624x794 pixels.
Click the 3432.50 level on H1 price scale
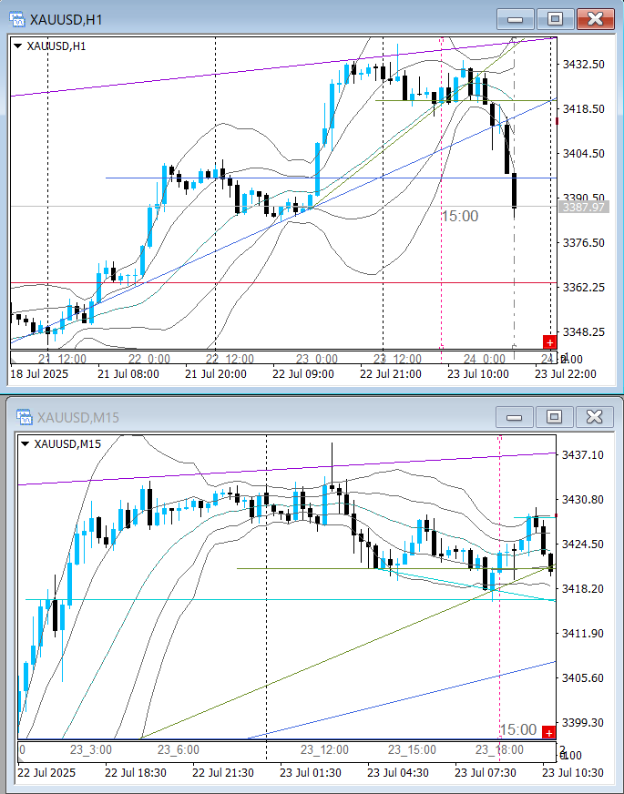(x=585, y=65)
